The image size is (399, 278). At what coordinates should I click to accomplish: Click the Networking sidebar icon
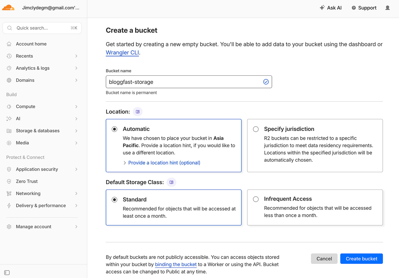tap(9, 193)
